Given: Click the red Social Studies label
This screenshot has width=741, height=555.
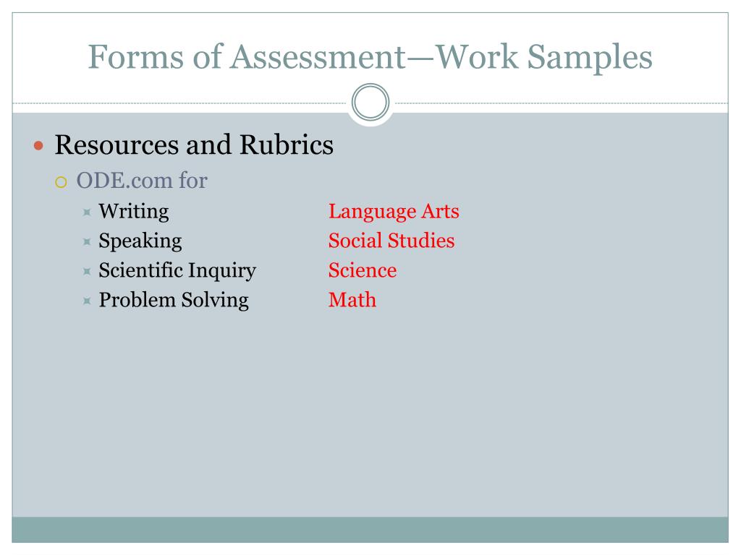Looking at the screenshot, I should tap(391, 241).
